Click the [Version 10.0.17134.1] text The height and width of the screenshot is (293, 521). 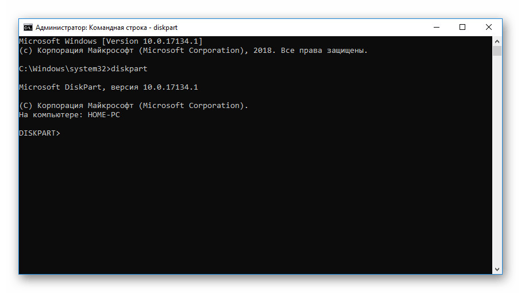(152, 41)
